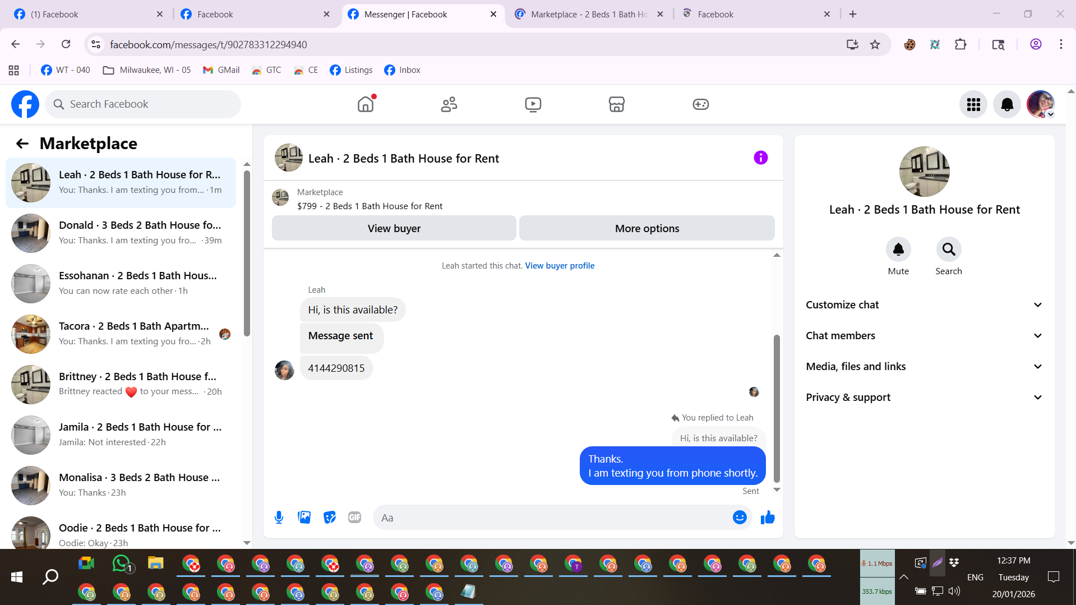1076x605 pixels.
Task: Open account profile picture menu
Action: (x=1041, y=104)
